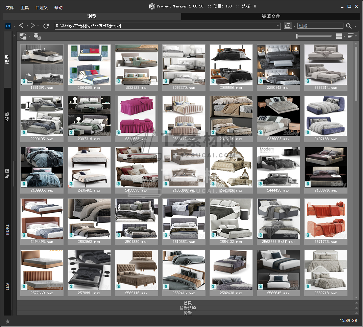
Task: Select the 2310688.max pink bed thumbnail
Action: click(x=137, y=119)
